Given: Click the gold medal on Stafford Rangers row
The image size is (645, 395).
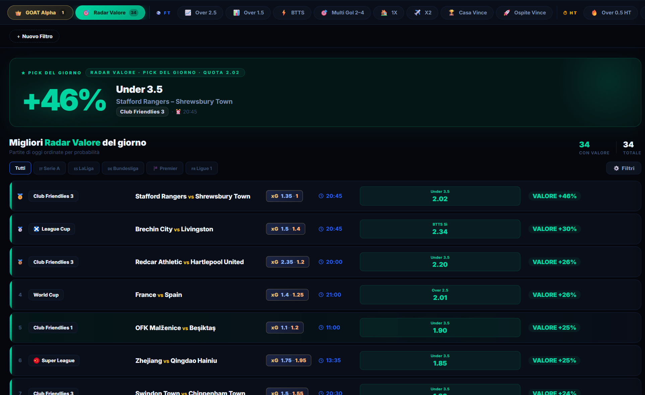Looking at the screenshot, I should [20, 196].
